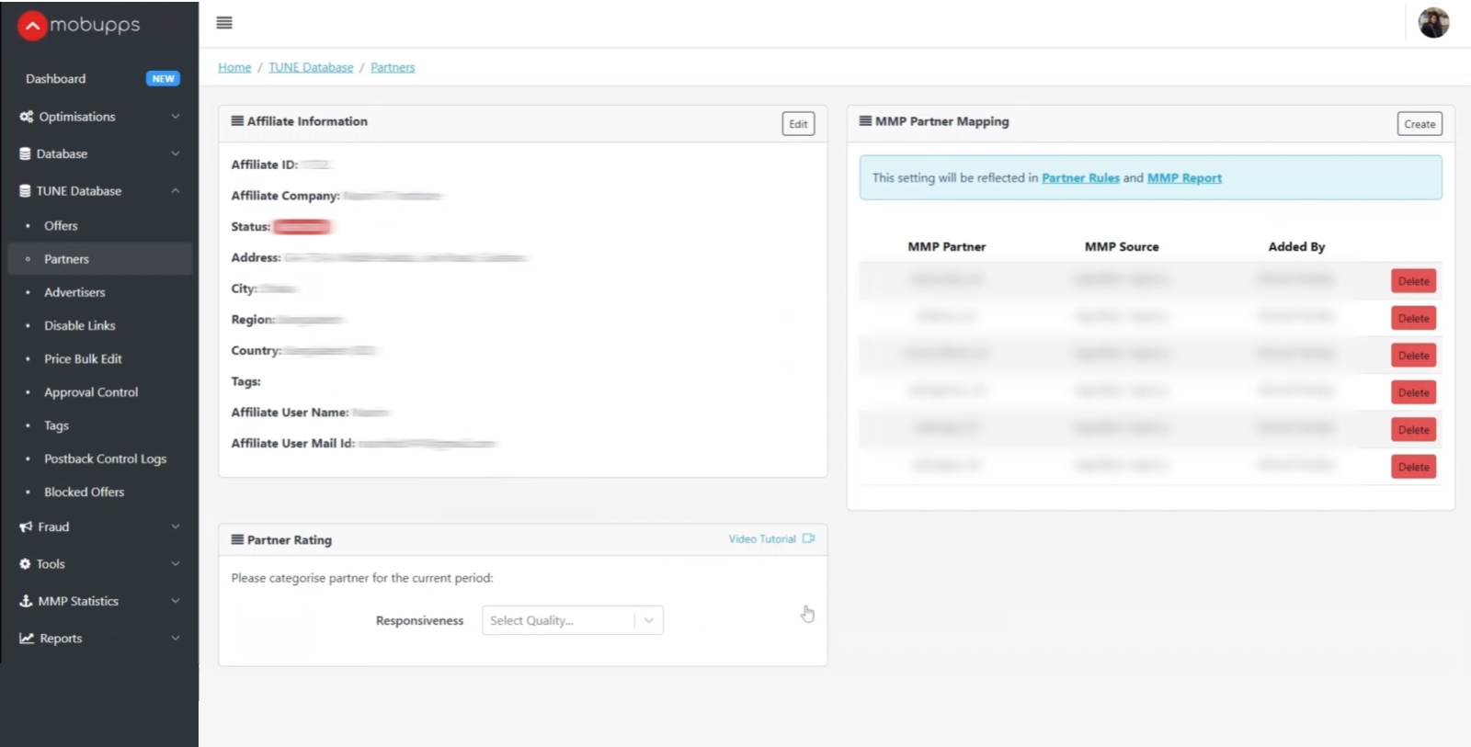Click the Tools gear icon

point(25,564)
